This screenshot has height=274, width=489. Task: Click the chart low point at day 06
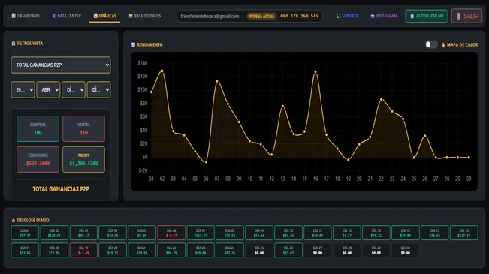click(x=206, y=162)
